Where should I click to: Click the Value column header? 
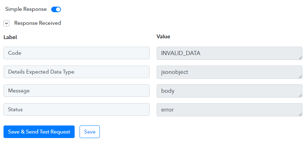[x=163, y=37]
